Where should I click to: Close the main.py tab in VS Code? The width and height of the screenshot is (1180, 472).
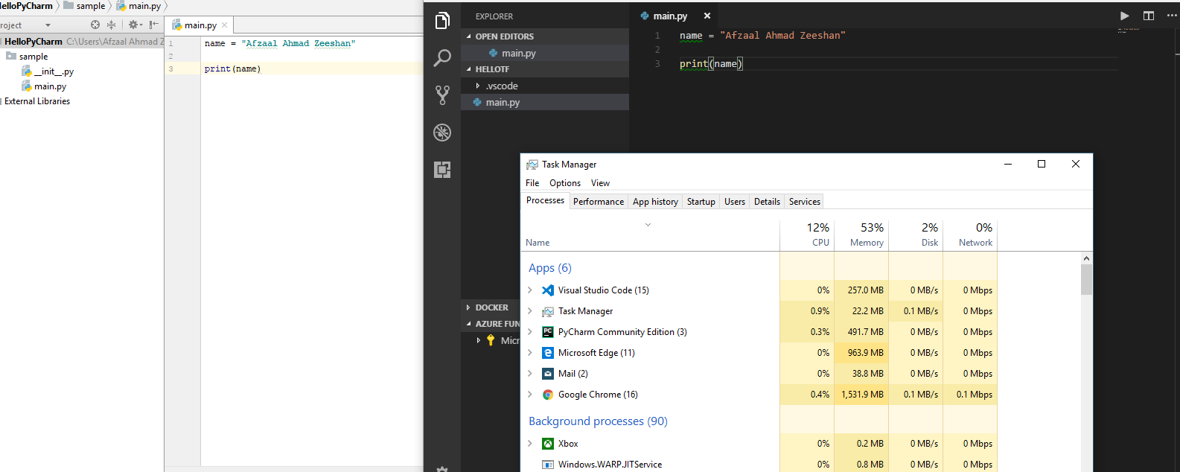707,16
